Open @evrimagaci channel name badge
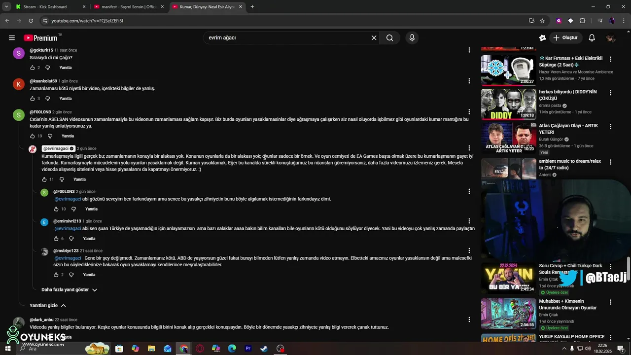631x355 pixels. click(x=58, y=148)
